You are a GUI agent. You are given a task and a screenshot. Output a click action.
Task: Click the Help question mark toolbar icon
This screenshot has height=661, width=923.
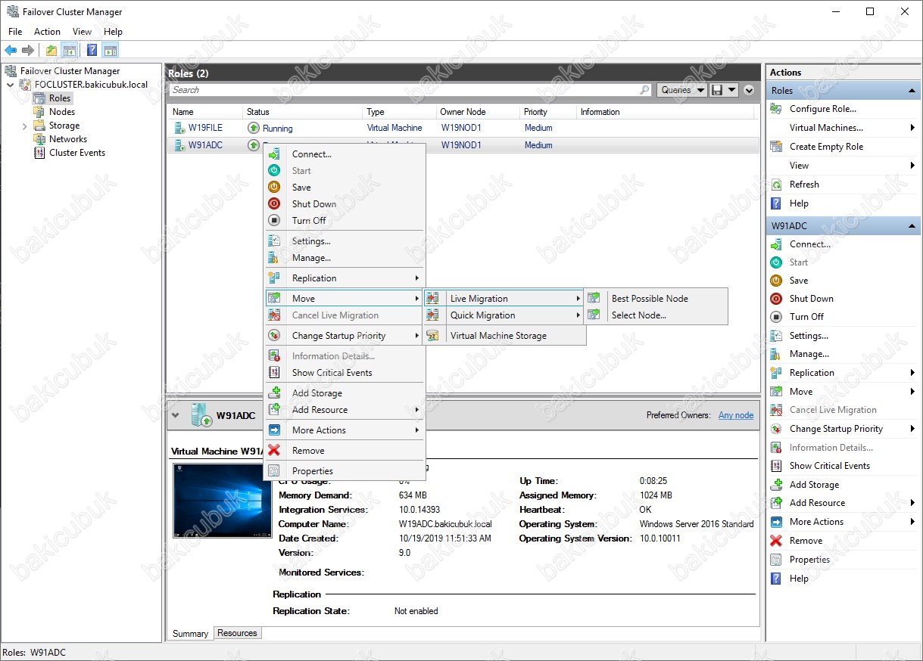tap(92, 51)
